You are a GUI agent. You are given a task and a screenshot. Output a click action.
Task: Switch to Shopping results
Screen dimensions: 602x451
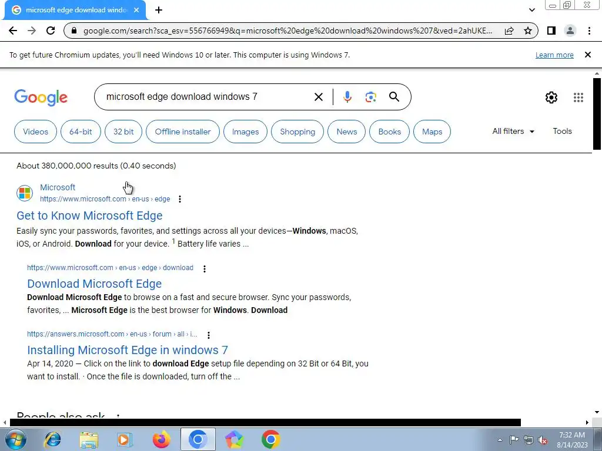click(x=297, y=132)
